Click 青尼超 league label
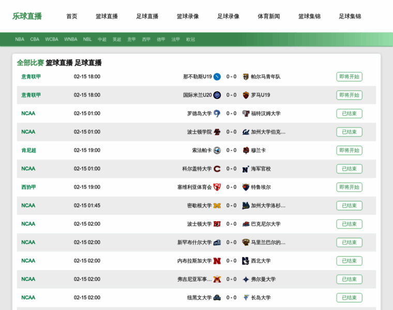Screen dimensions: 393x310 click(28, 150)
